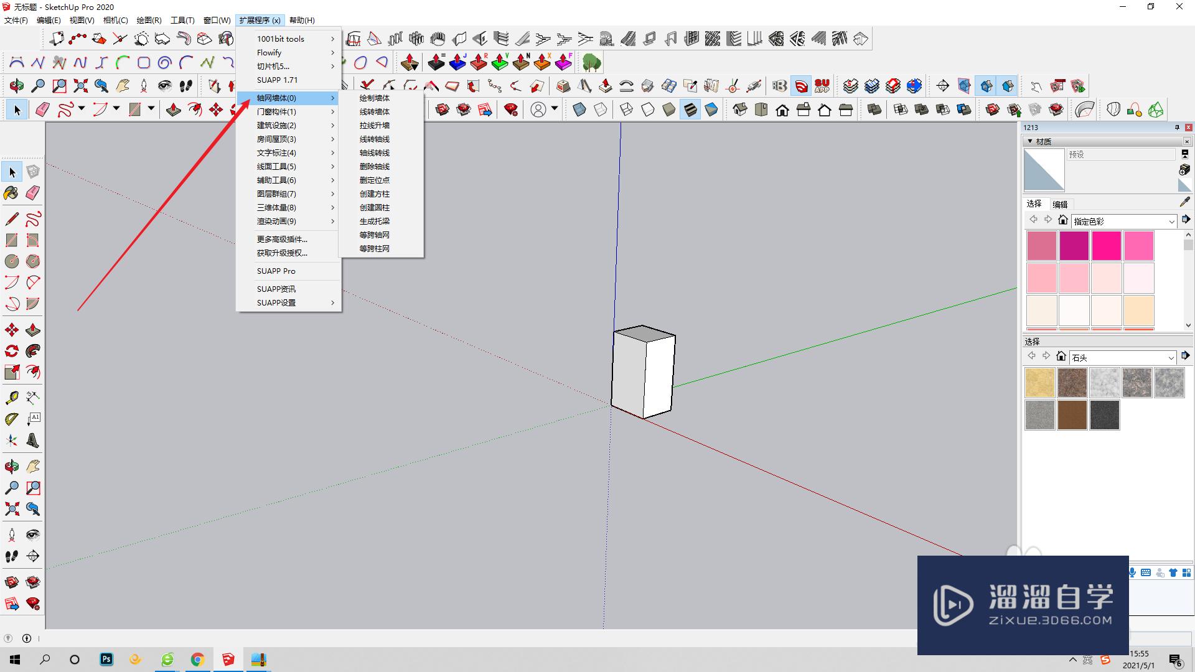This screenshot has height=672, width=1195.
Task: Open dropdown arrow beside the red freehand tool
Action: click(82, 109)
